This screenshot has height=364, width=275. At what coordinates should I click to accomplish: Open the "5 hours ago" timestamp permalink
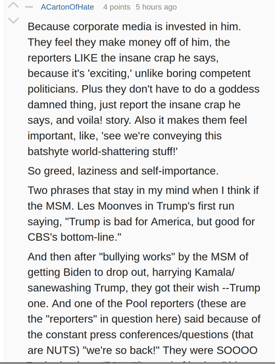click(156, 7)
